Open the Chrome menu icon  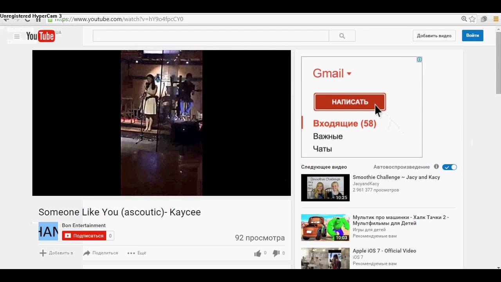[497, 19]
